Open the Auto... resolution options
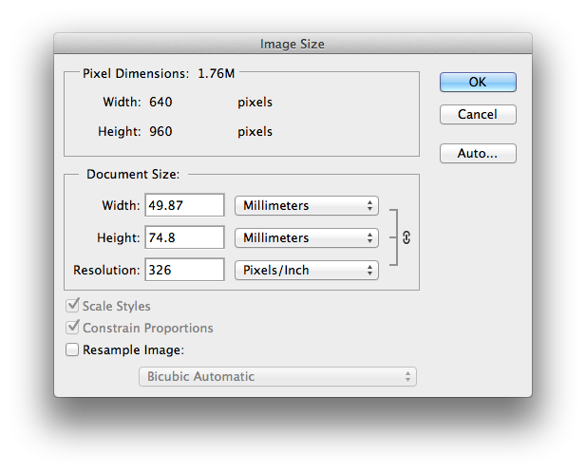 pyautogui.click(x=478, y=153)
